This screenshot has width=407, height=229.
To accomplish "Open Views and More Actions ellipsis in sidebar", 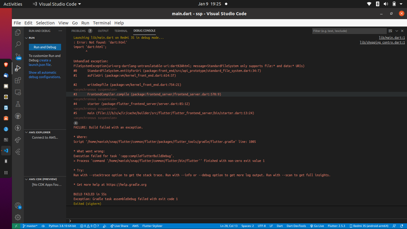I will point(60,31).
